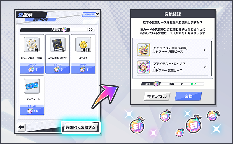
Task: Click the 変換確認 dialog title bar
Action: point(173,14)
